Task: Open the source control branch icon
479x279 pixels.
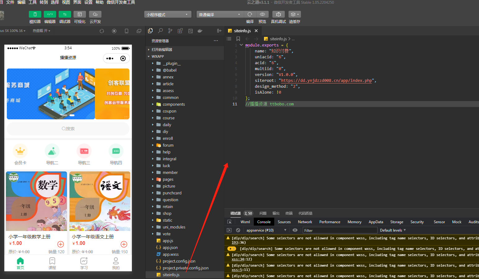Action: (x=170, y=31)
